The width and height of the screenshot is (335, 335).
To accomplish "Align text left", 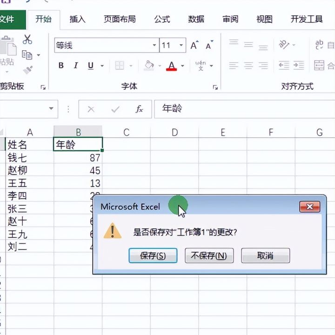I will click(234, 66).
